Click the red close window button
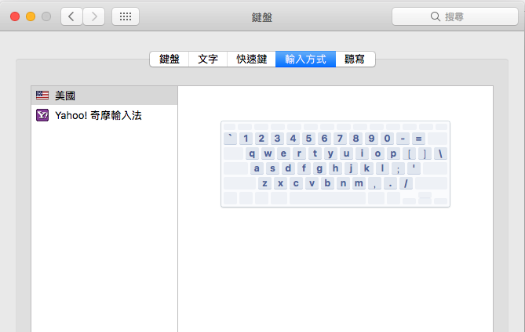The width and height of the screenshot is (525, 332). (x=15, y=16)
